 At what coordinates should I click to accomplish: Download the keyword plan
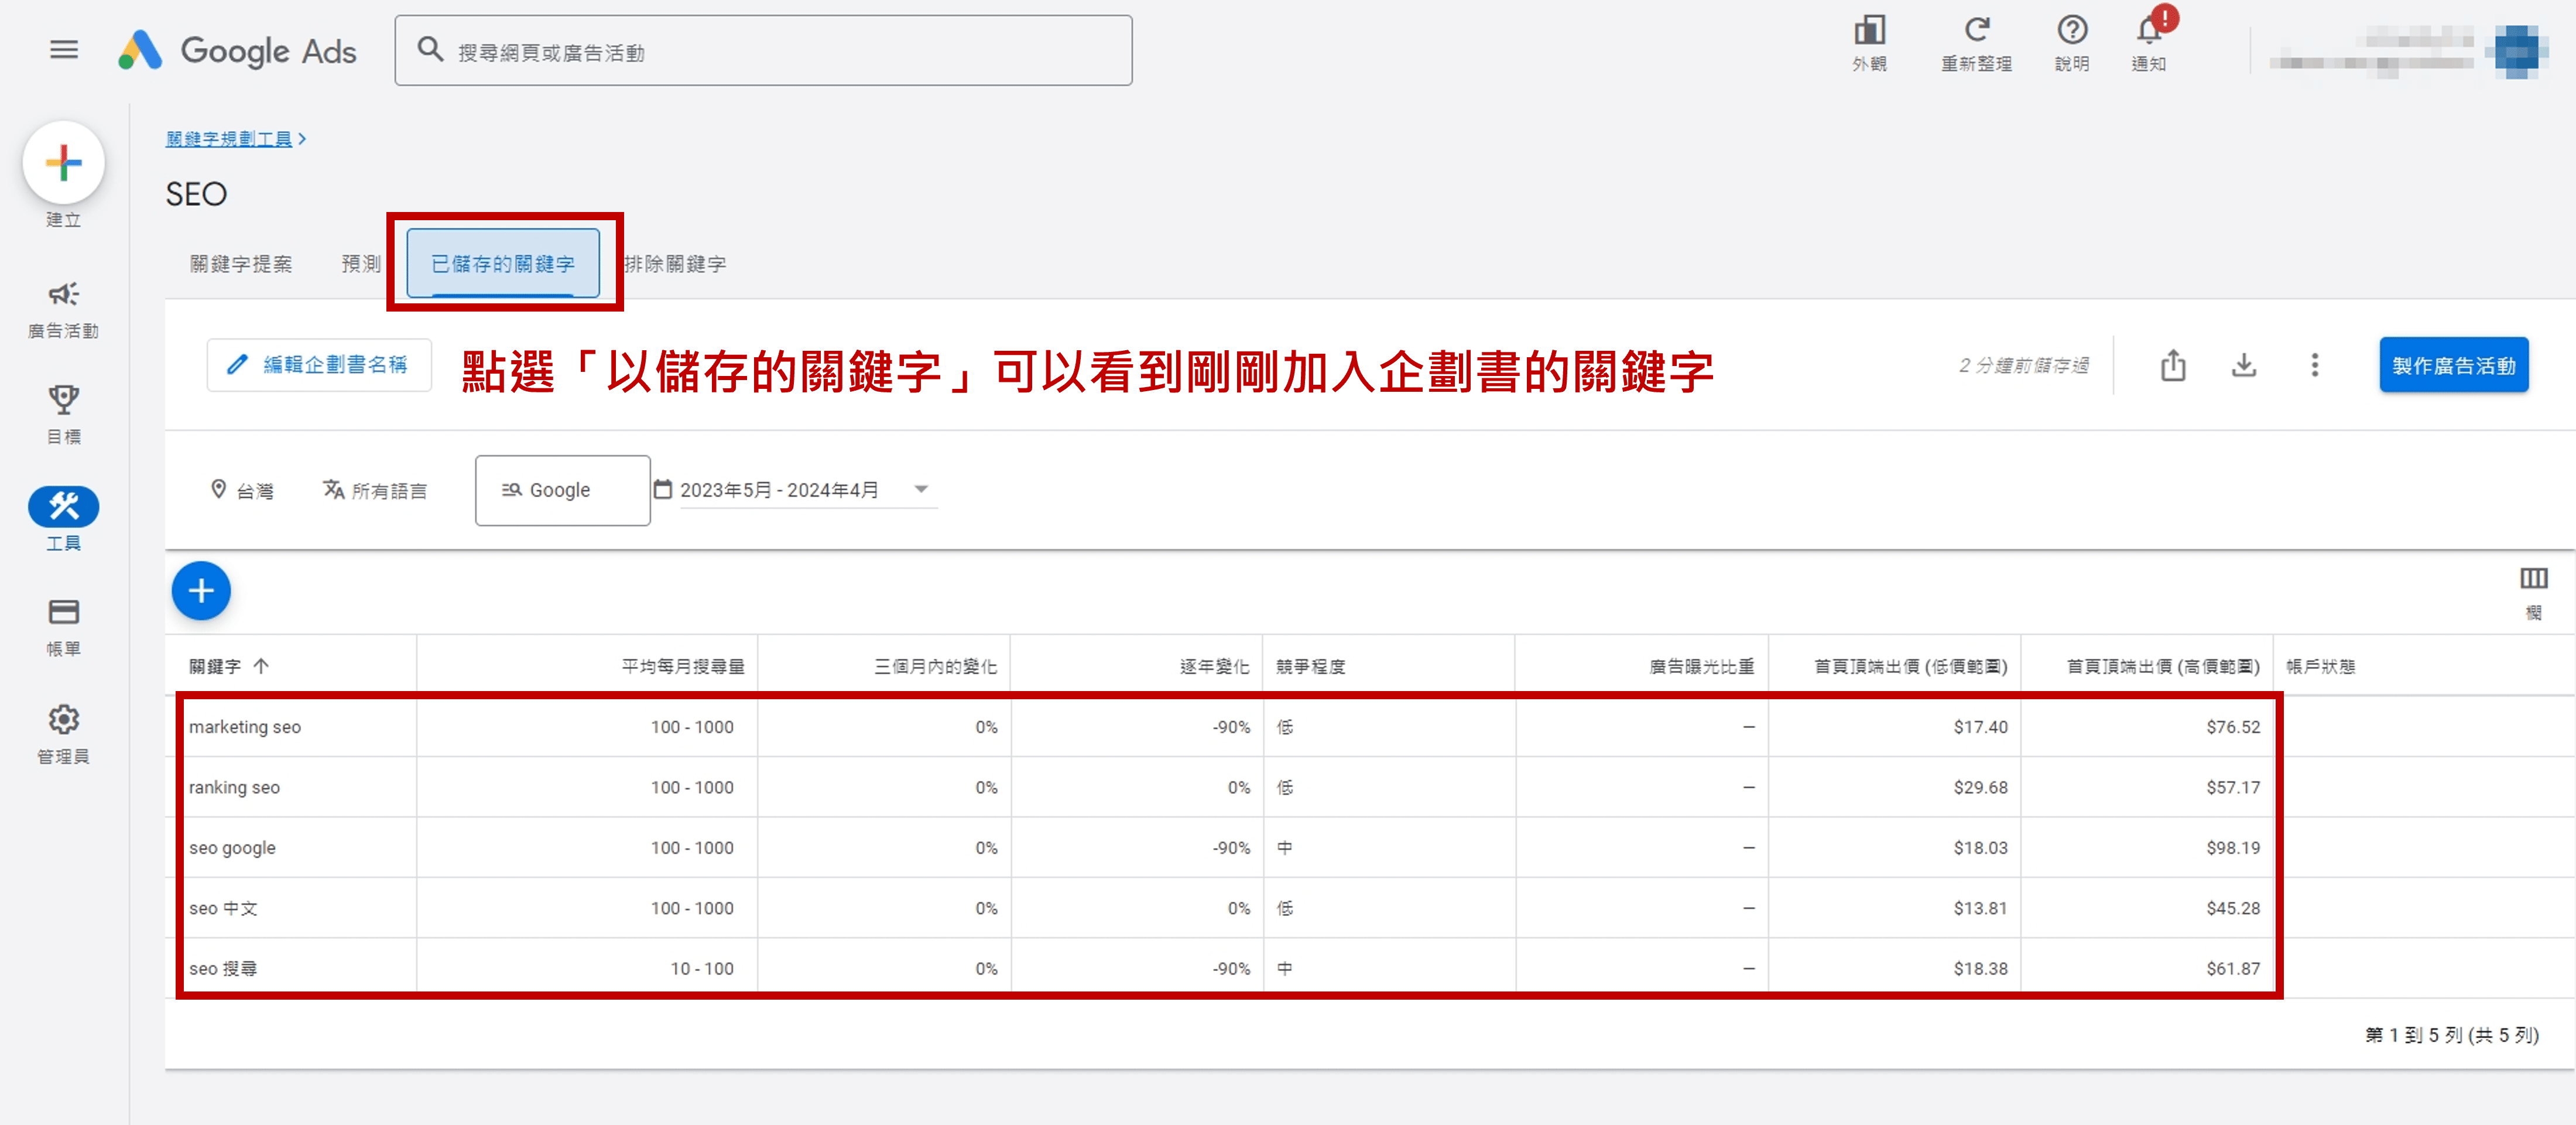click(2244, 366)
